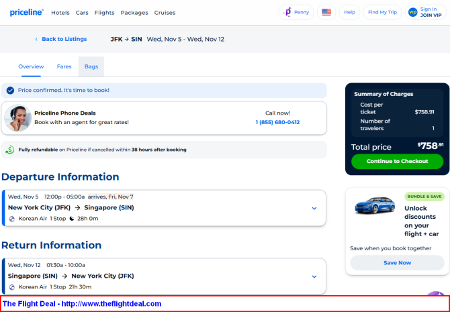Click 'Return Information' heading
Image resolution: width=450 pixels, height=312 pixels.
[51, 245]
